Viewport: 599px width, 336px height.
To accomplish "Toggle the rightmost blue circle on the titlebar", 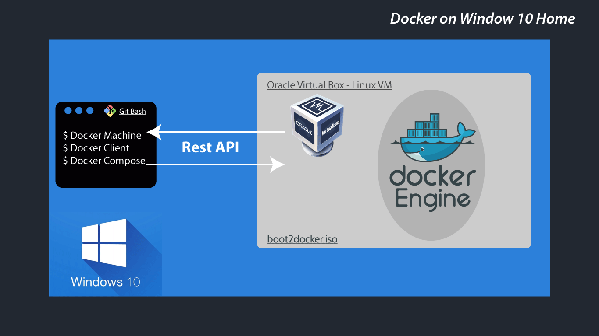I will [x=91, y=110].
